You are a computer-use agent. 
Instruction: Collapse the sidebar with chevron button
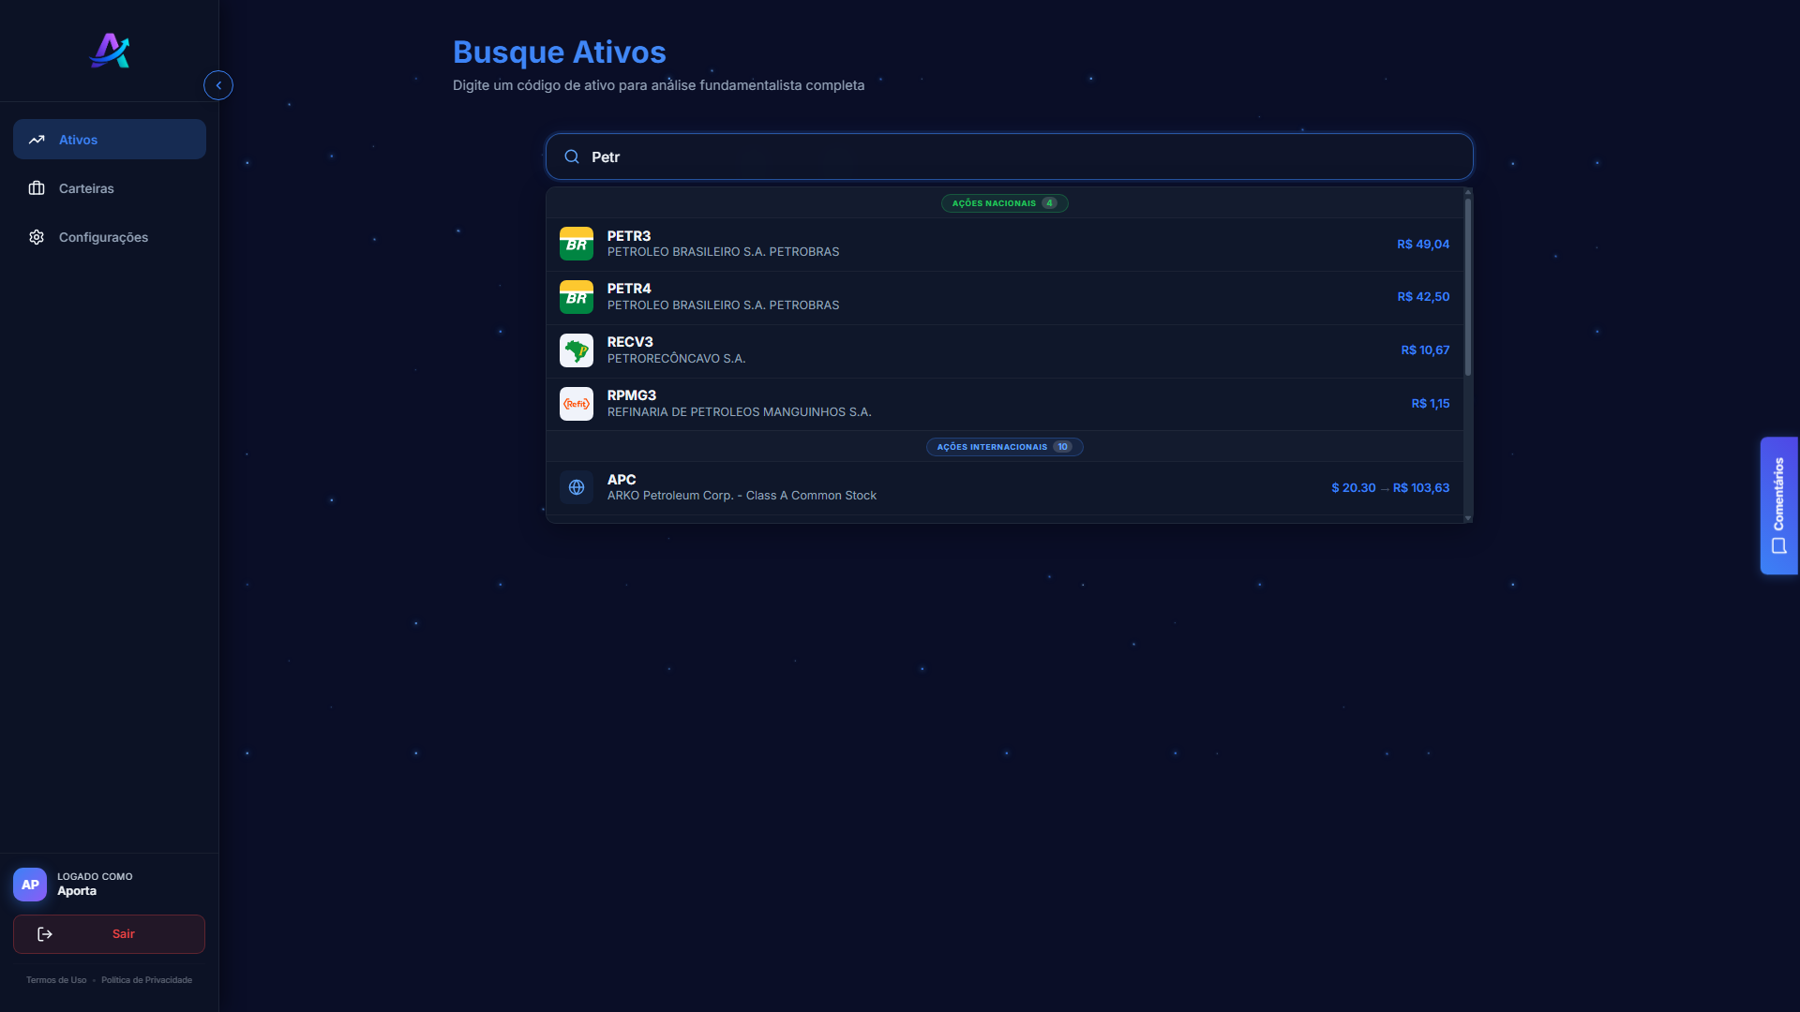[218, 85]
